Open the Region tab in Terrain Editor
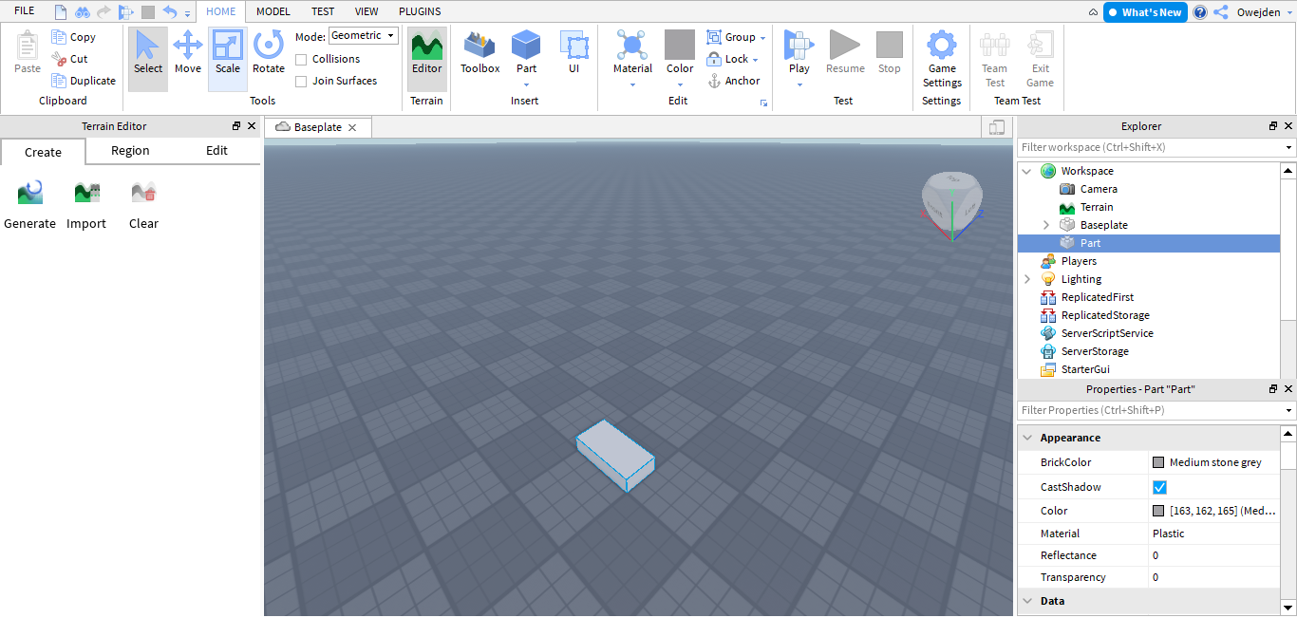The image size is (1297, 618). [130, 151]
